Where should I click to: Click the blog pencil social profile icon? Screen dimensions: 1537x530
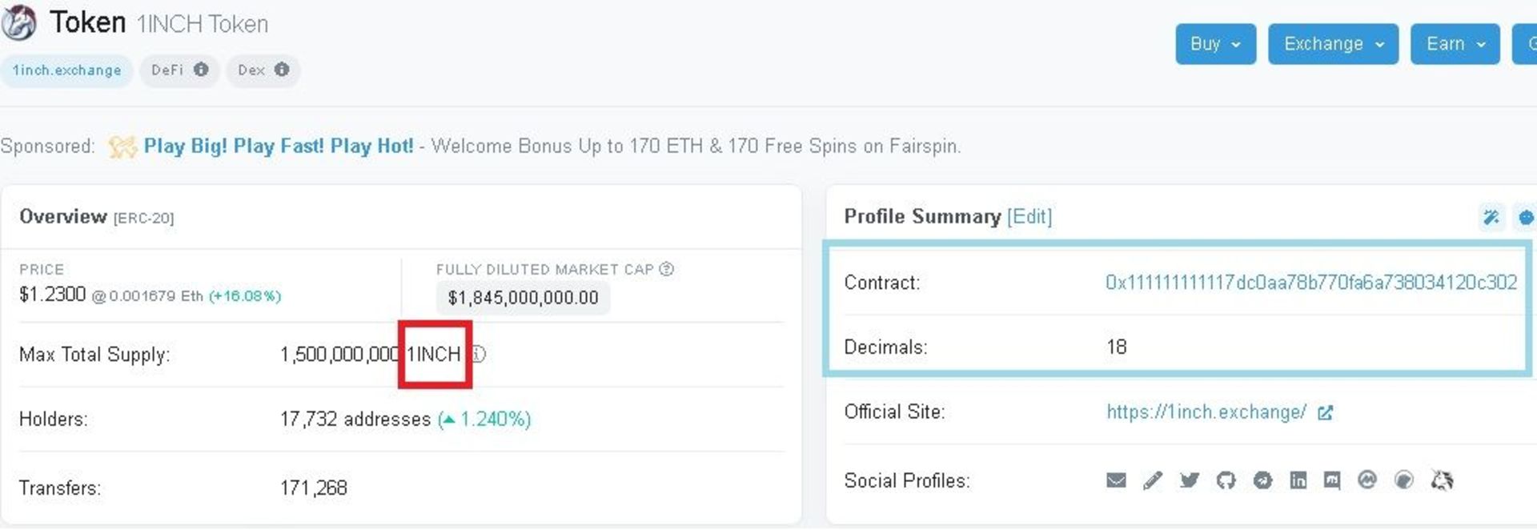[x=1153, y=480]
